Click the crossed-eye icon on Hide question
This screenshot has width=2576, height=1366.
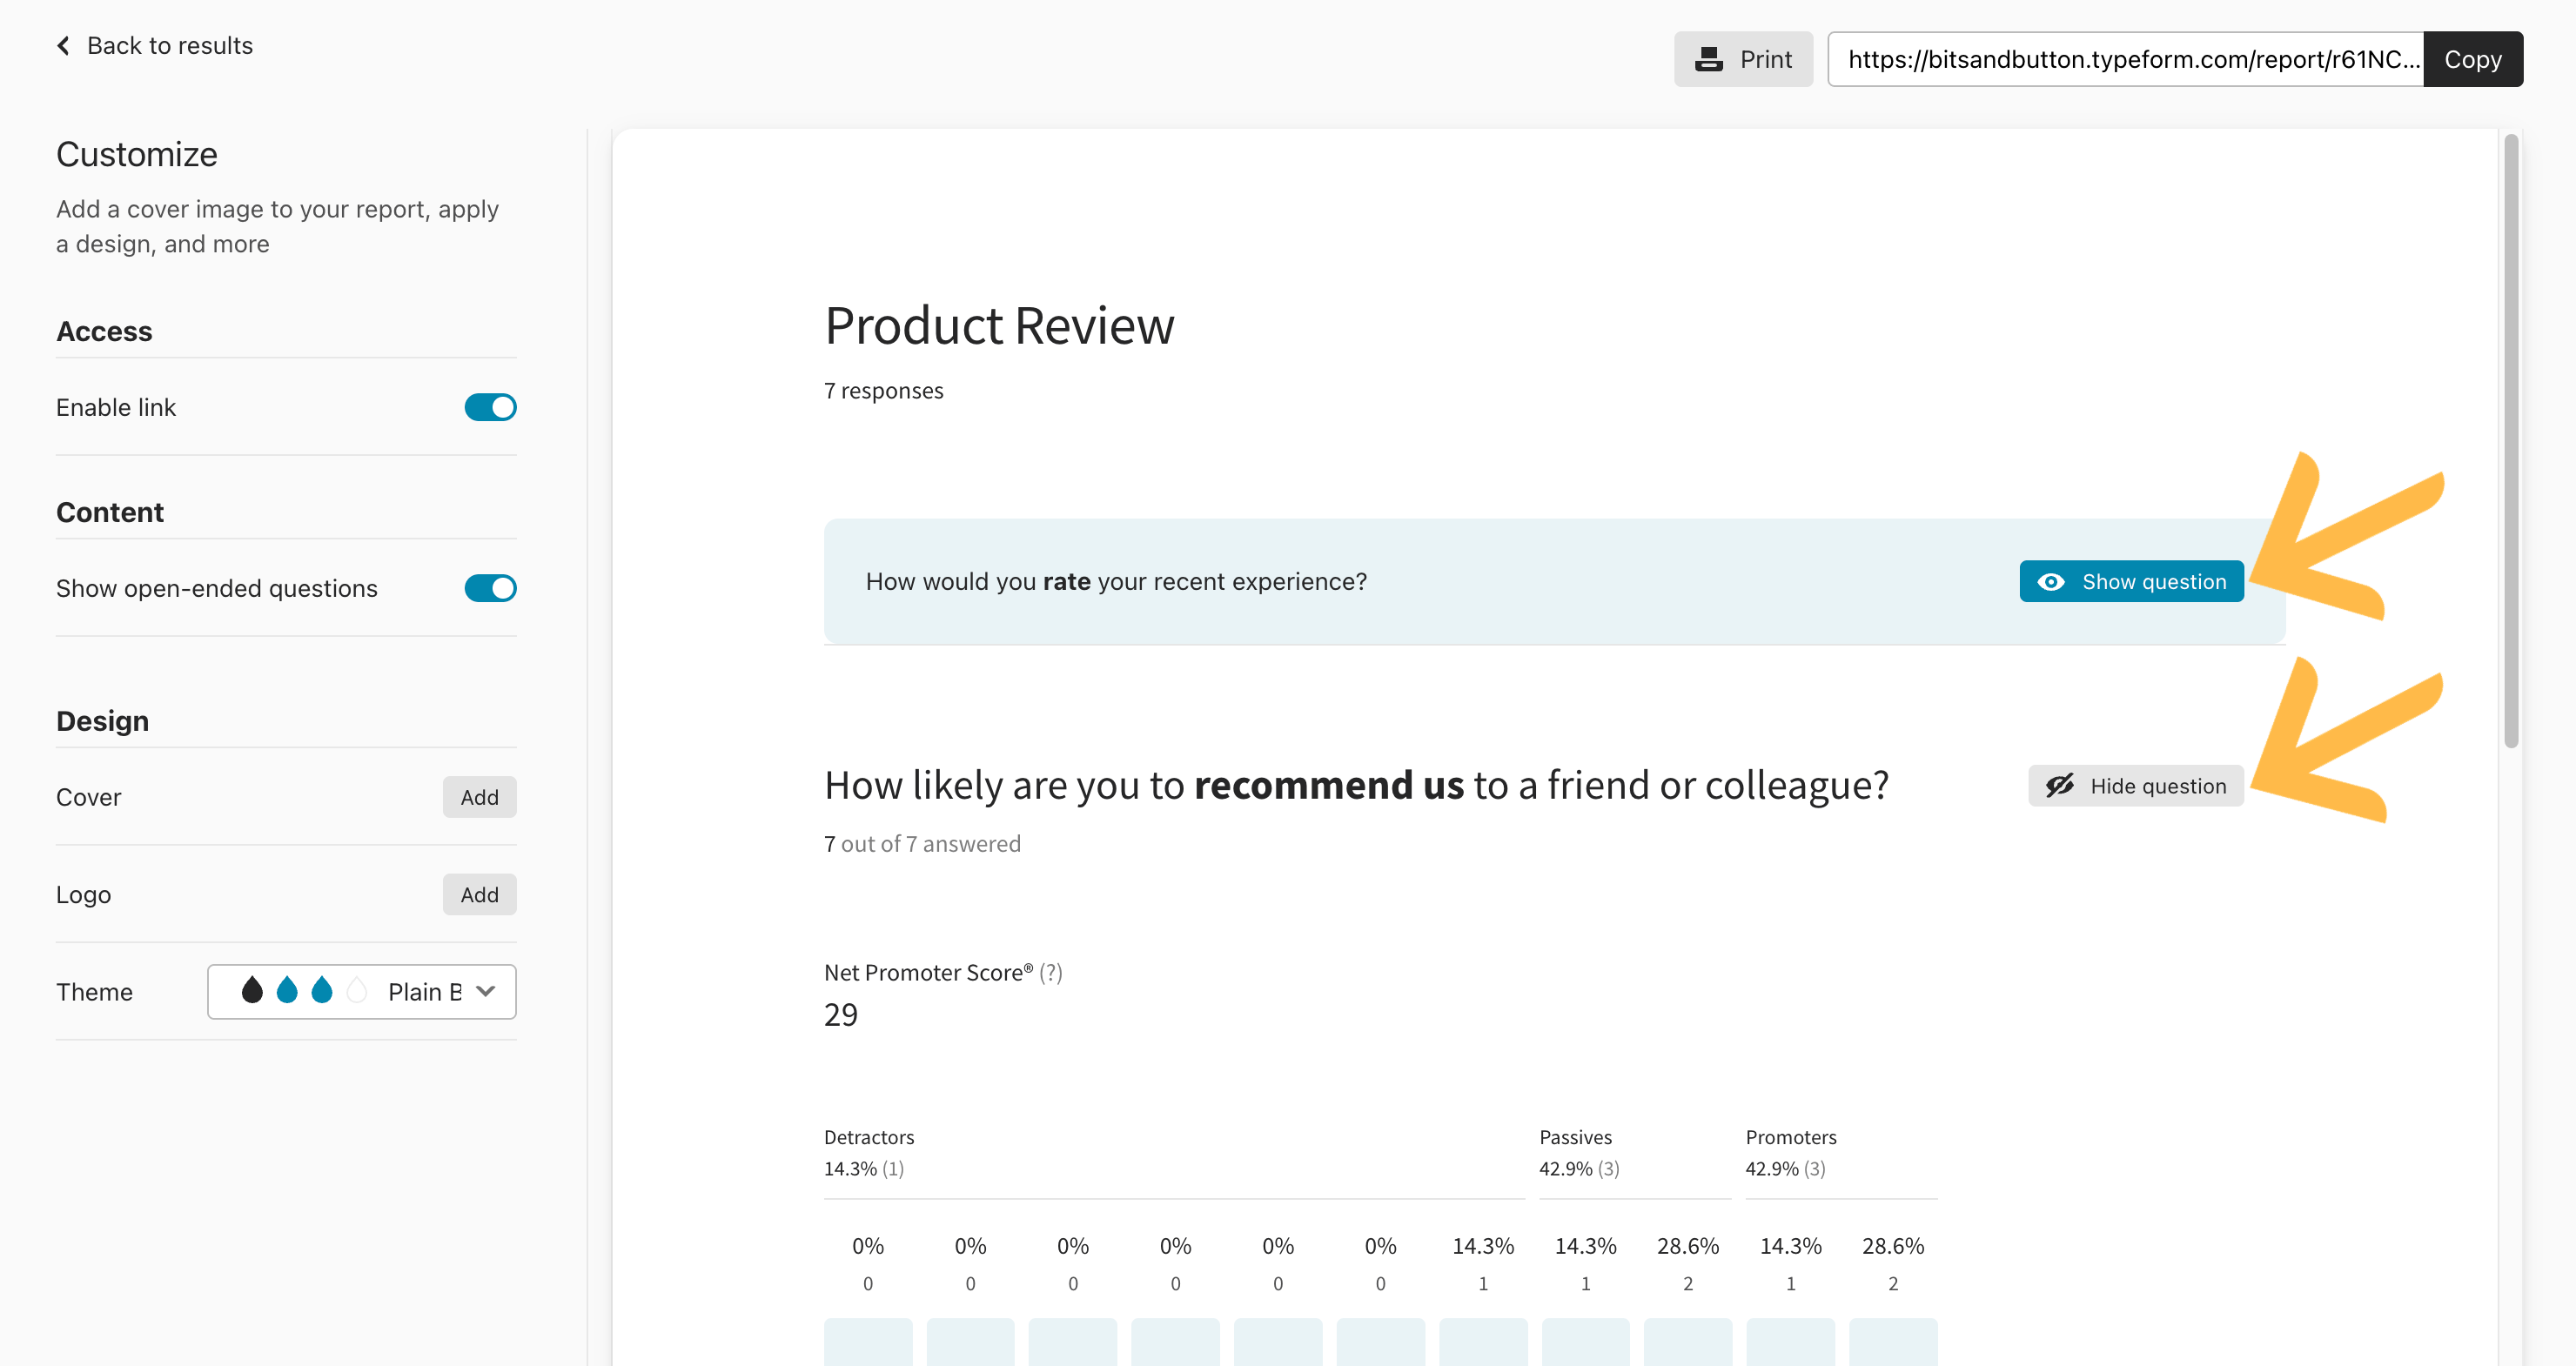point(2059,786)
